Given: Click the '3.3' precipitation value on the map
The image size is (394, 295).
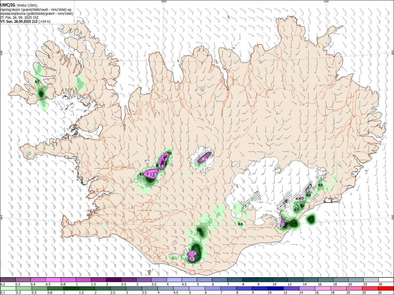Looking at the screenshot, I should click(164, 159).
